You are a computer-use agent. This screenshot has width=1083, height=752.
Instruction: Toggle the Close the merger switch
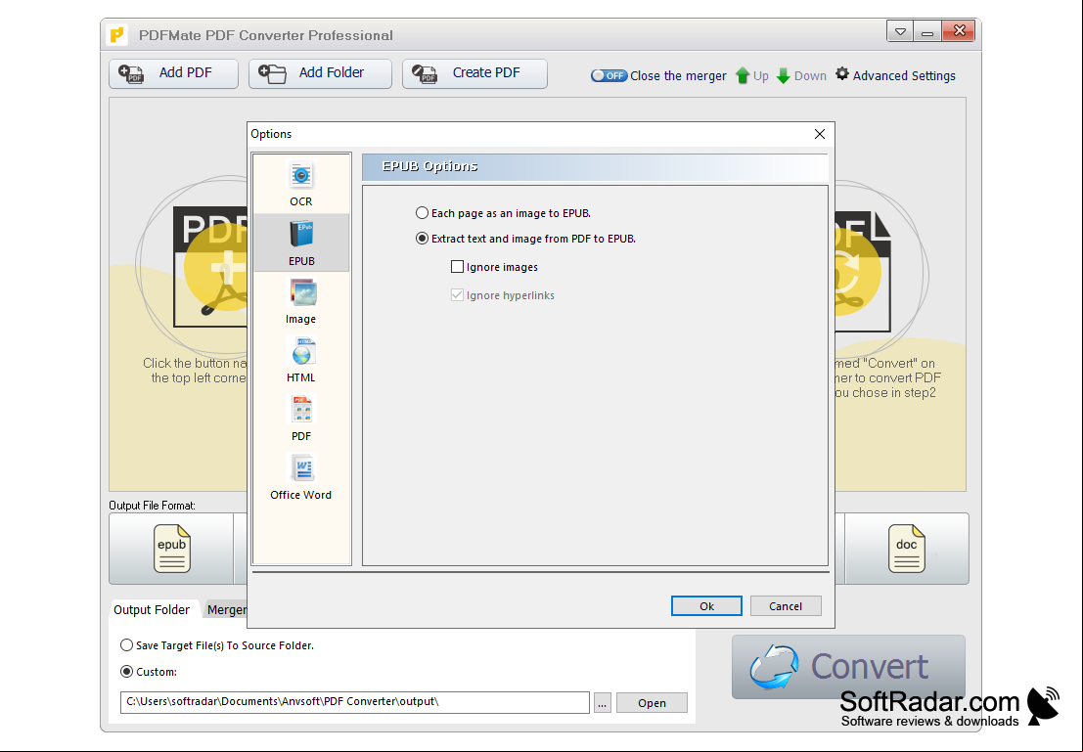[609, 75]
